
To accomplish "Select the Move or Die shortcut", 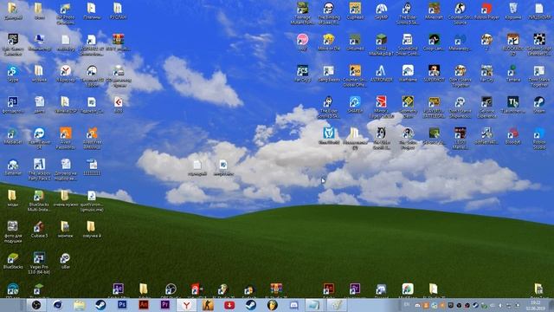I will (329, 42).
